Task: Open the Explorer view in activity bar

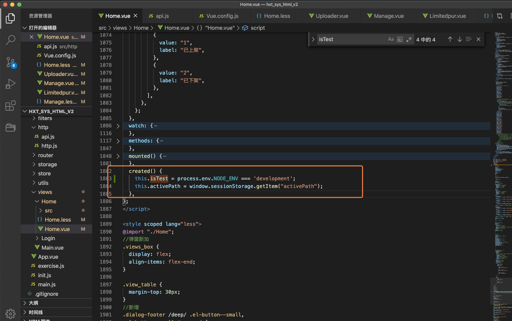Action: [x=11, y=19]
